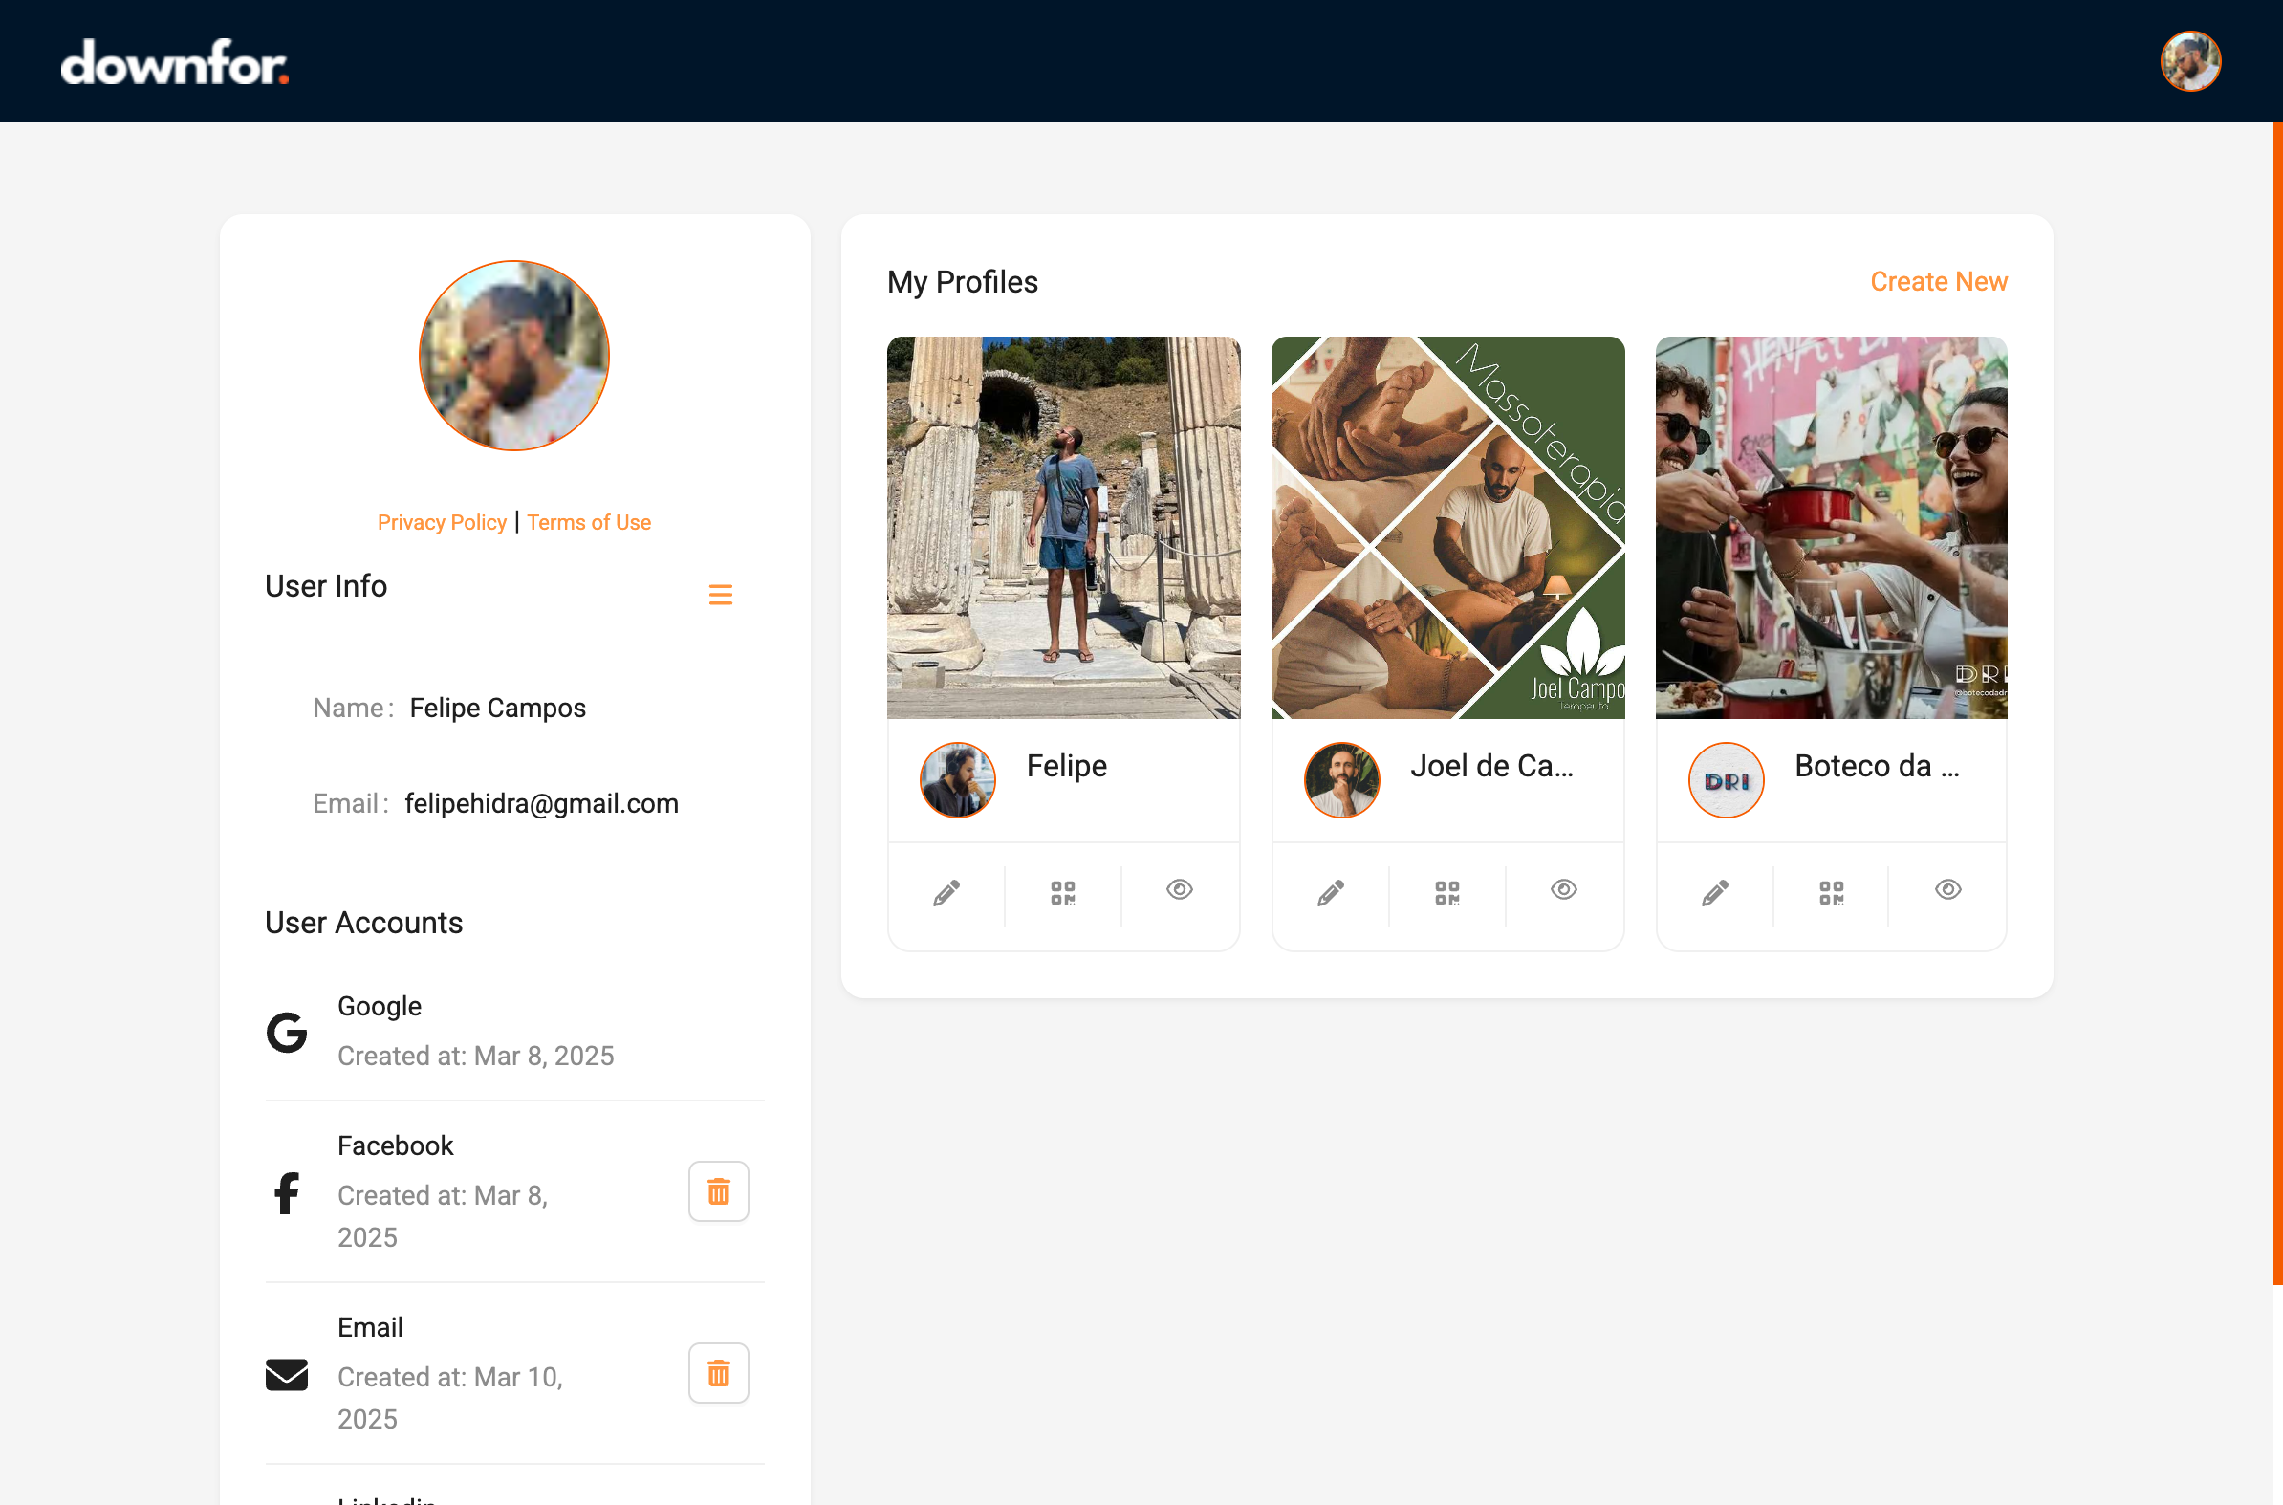Click Create New profile link

1938,281
